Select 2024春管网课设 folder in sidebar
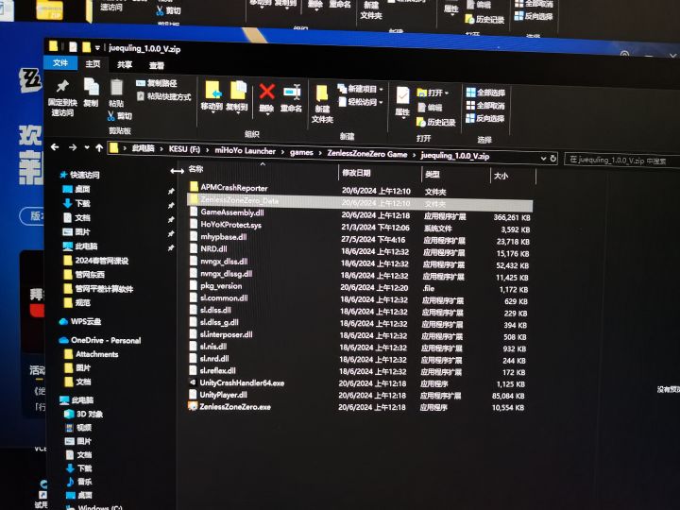The image size is (680, 510). 95,261
